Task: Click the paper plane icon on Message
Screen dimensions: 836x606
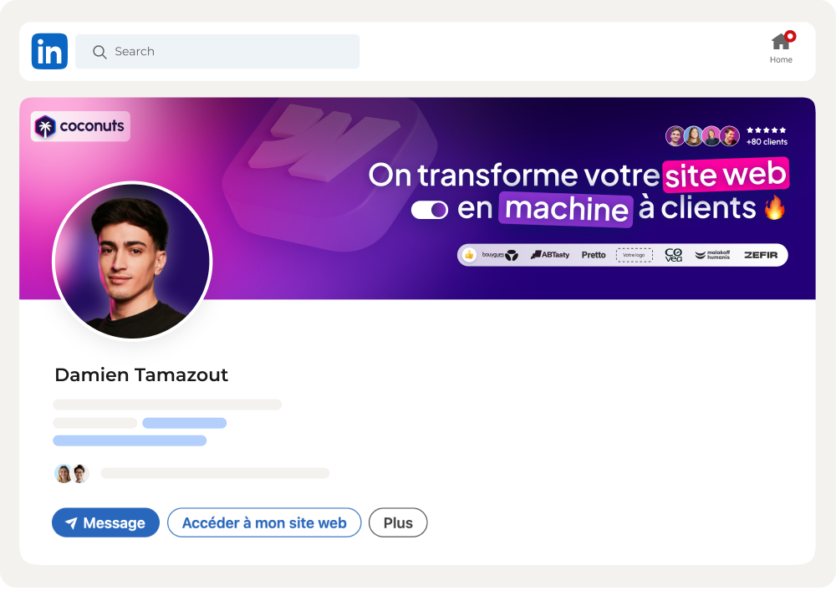Action: 71,523
